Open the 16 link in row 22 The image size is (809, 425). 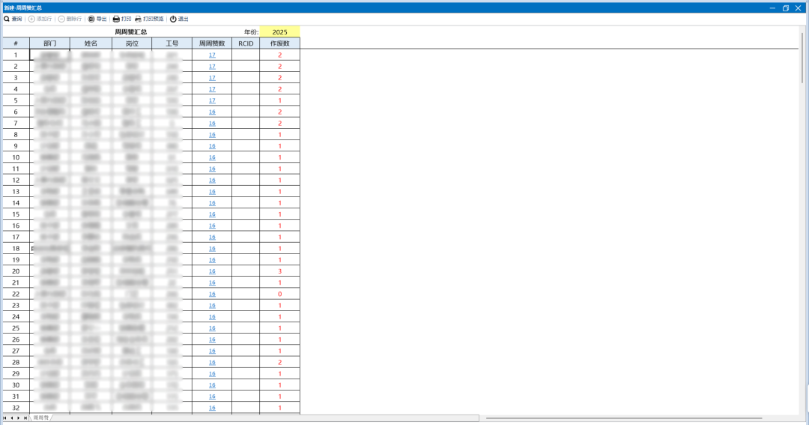(212, 294)
